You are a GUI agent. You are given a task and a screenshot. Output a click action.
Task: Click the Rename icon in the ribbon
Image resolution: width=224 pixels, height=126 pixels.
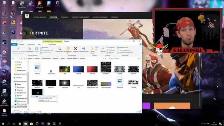(x=84, y=49)
